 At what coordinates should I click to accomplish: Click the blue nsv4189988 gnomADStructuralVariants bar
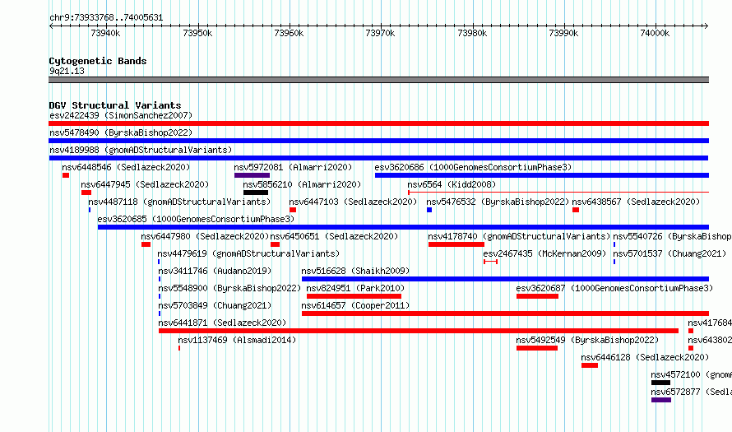(378, 158)
